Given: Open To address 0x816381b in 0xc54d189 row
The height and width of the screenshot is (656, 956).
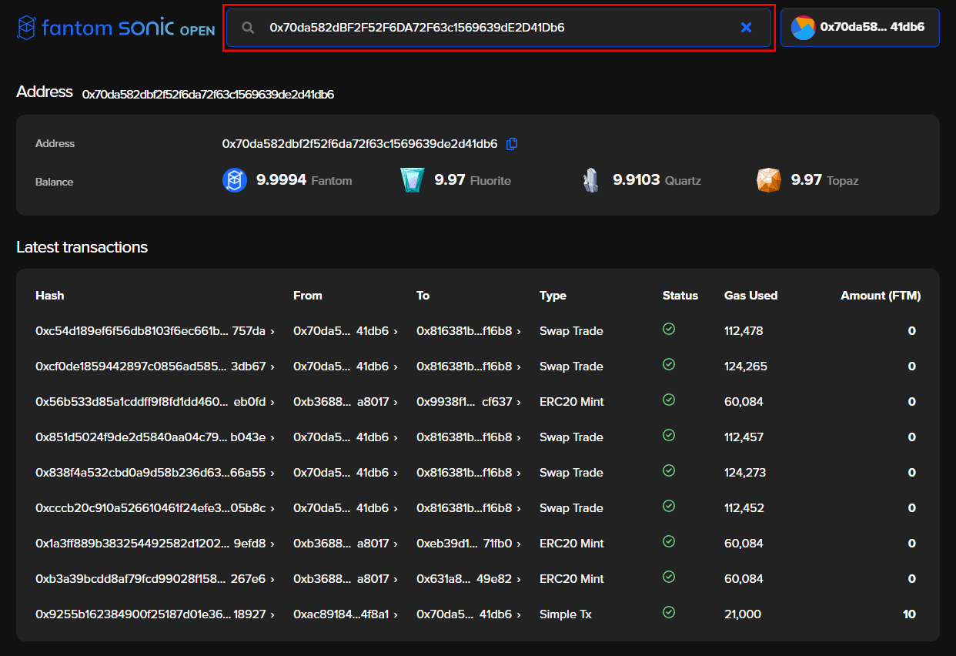Looking at the screenshot, I should pos(469,331).
